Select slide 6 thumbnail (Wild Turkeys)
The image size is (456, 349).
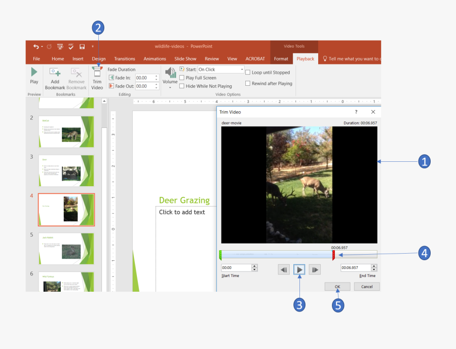pos(66,282)
